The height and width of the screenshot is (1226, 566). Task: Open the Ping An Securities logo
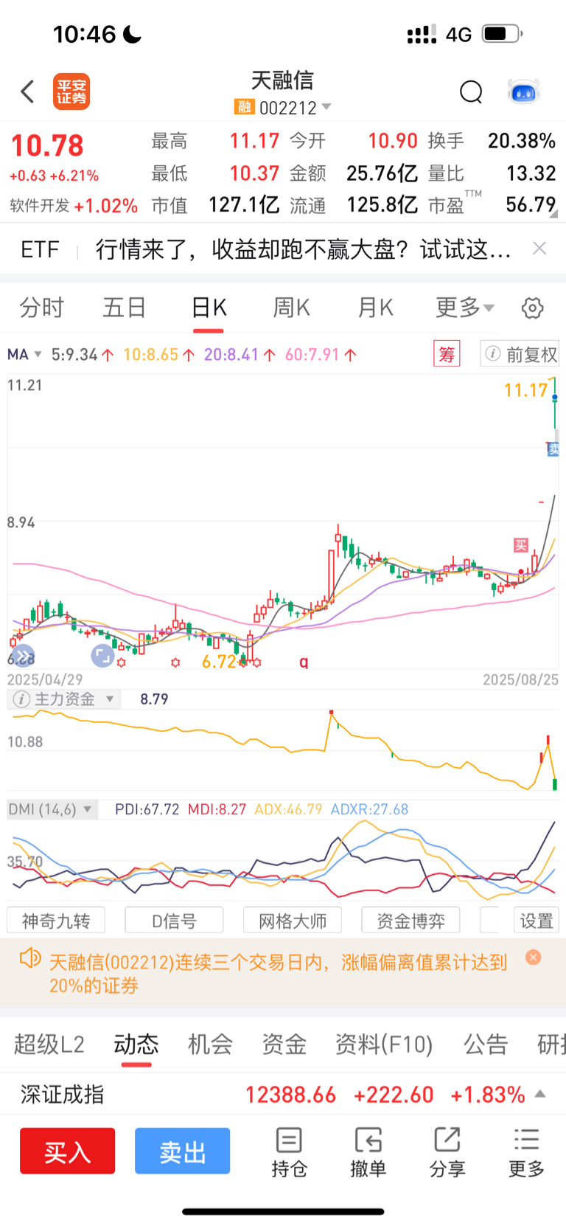[71, 91]
